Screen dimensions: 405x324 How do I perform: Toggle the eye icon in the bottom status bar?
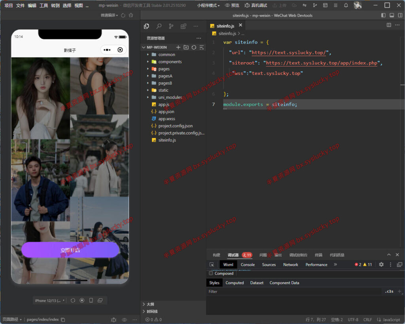point(124,320)
